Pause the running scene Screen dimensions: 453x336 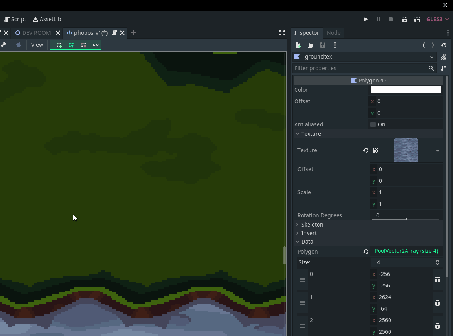378,19
